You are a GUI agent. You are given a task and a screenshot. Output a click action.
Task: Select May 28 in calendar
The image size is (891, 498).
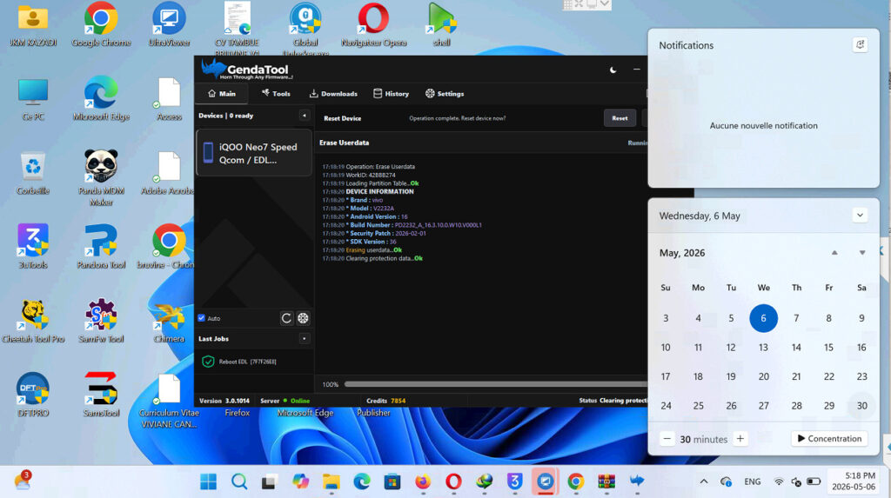tap(796, 406)
